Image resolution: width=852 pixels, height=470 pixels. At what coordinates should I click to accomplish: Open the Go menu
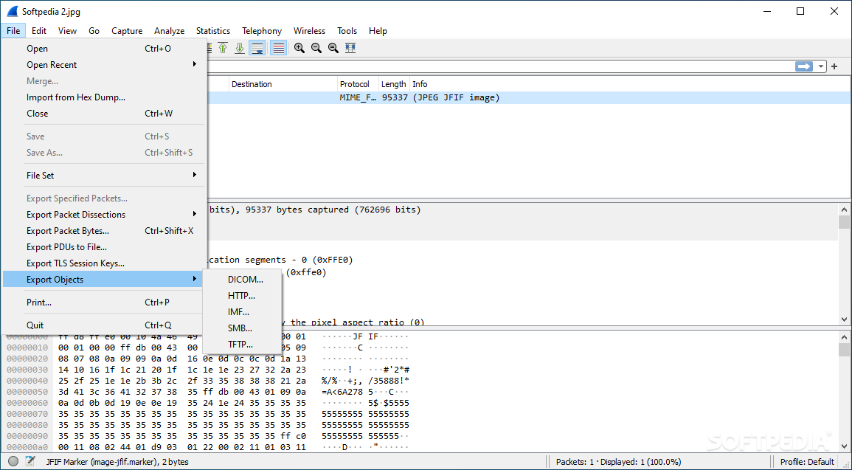tap(94, 31)
